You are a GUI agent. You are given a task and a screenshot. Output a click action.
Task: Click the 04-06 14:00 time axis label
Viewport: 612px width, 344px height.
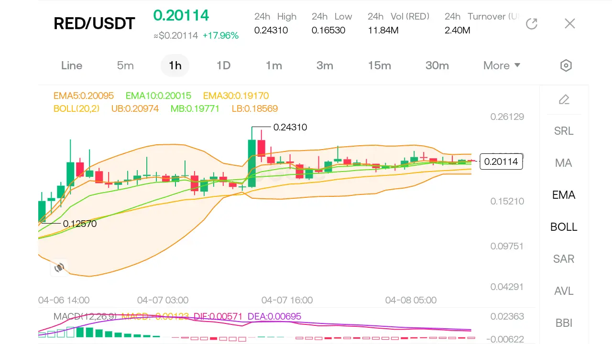pyautogui.click(x=64, y=300)
